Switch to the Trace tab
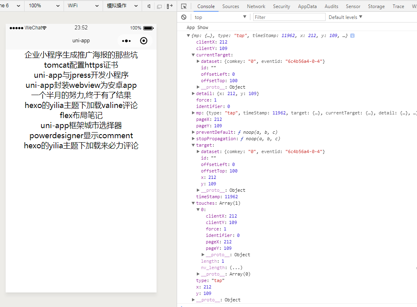The image size is (417, 307). [x=398, y=6]
